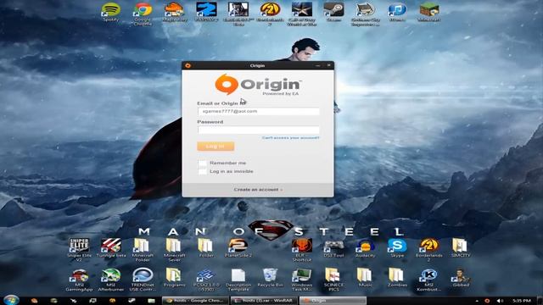
Task: Close the Origin login window
Action: click(x=328, y=65)
